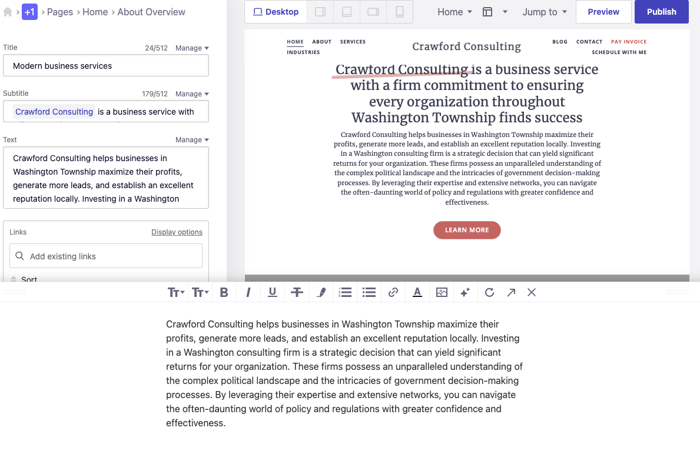Image resolution: width=700 pixels, height=451 pixels.
Task: Insert a numbered list
Action: coord(345,292)
